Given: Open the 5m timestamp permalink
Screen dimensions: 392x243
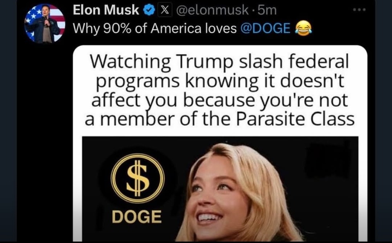Looking at the screenshot, I should click(x=267, y=11).
